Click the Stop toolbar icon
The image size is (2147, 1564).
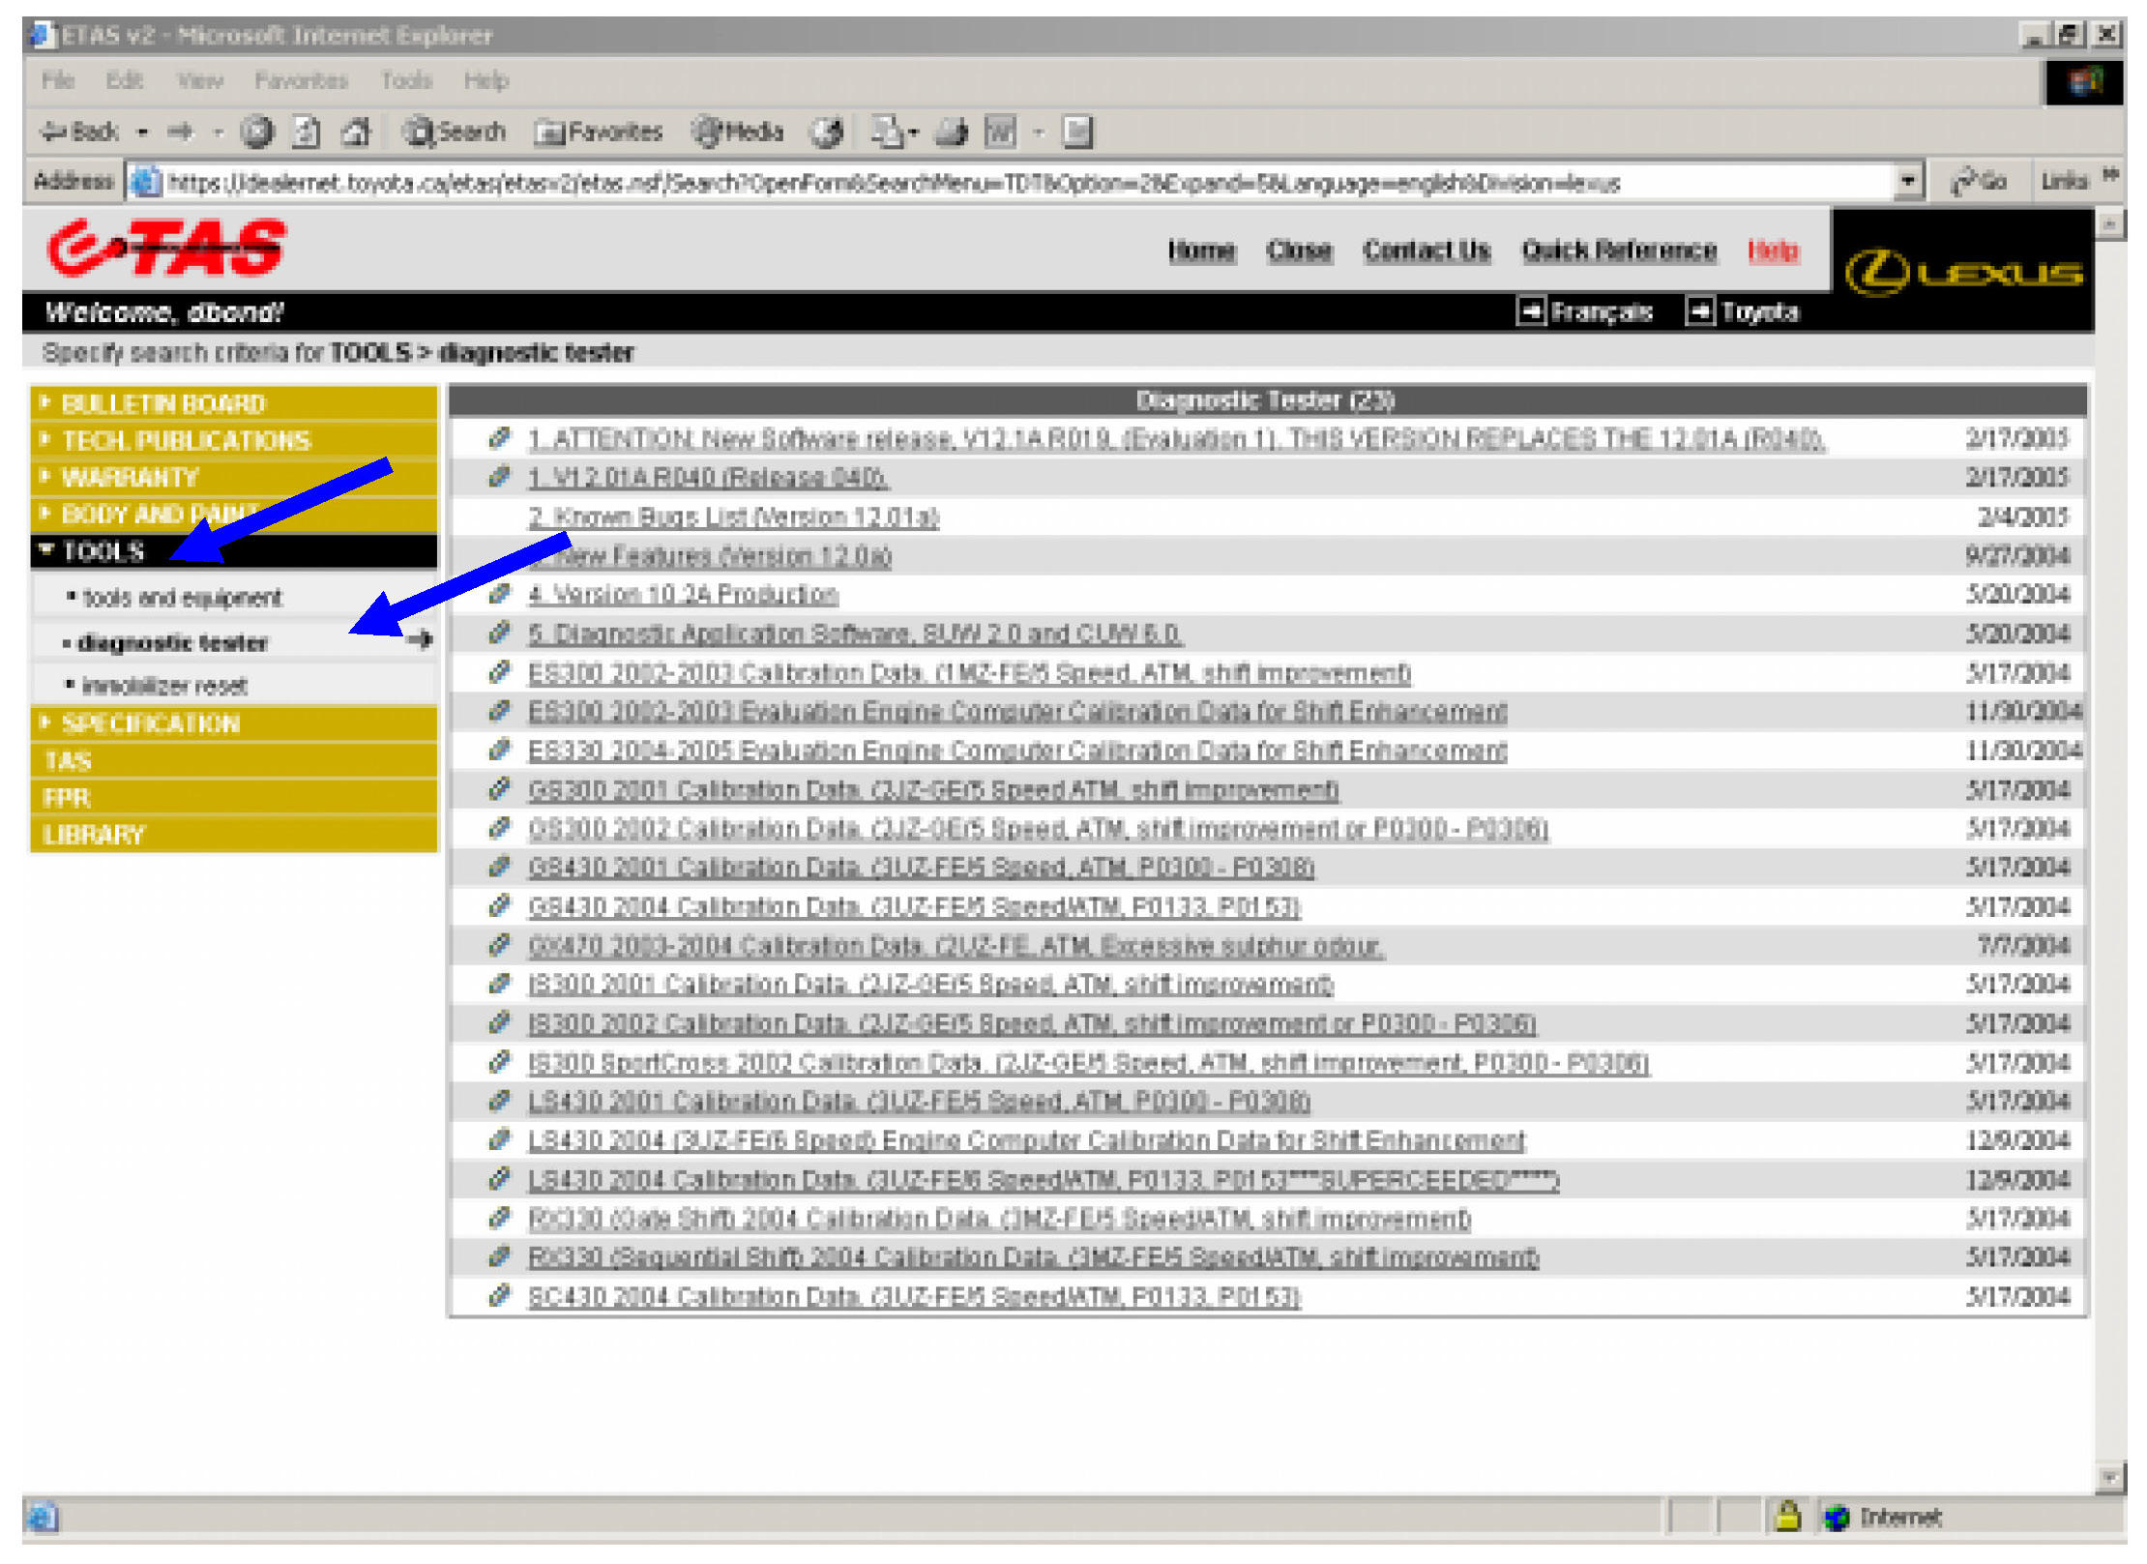257,132
